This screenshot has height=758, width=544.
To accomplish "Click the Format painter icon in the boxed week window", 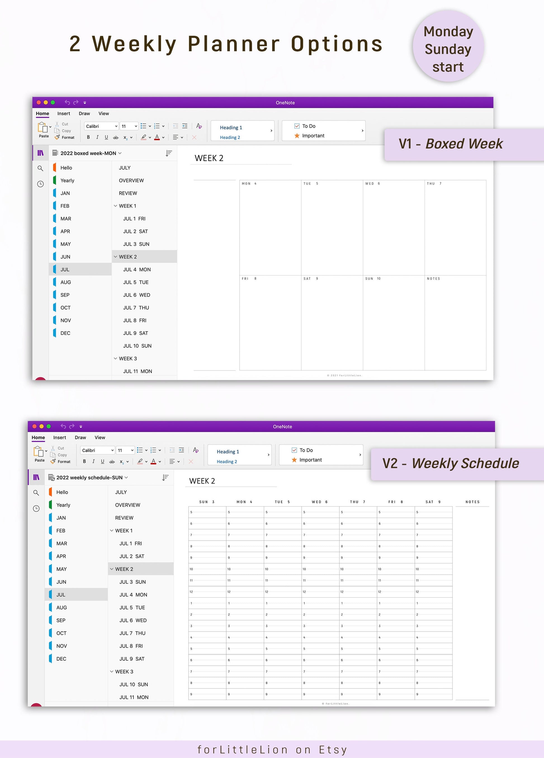I will [x=57, y=137].
